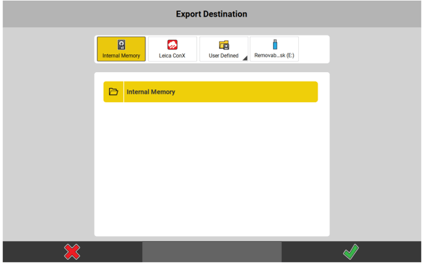This screenshot has height=265, width=424.
Task: Click the red Leica ConX cloud icon
Action: [x=173, y=45]
